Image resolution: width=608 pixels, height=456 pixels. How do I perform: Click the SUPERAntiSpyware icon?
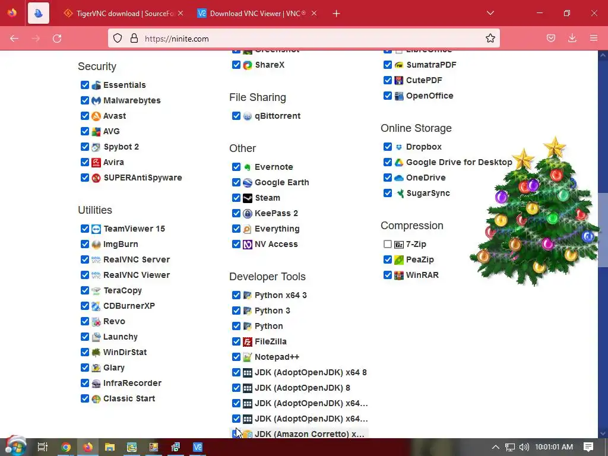click(96, 178)
